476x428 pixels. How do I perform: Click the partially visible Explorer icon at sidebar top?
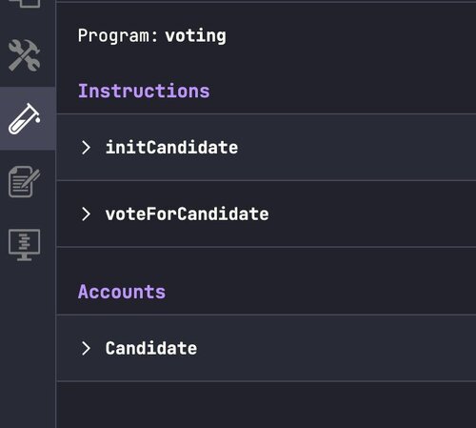[x=25, y=4]
